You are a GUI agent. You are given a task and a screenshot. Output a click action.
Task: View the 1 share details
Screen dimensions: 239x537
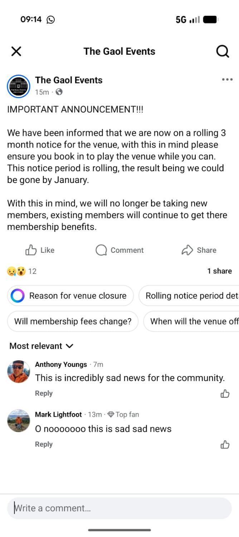coord(219,271)
